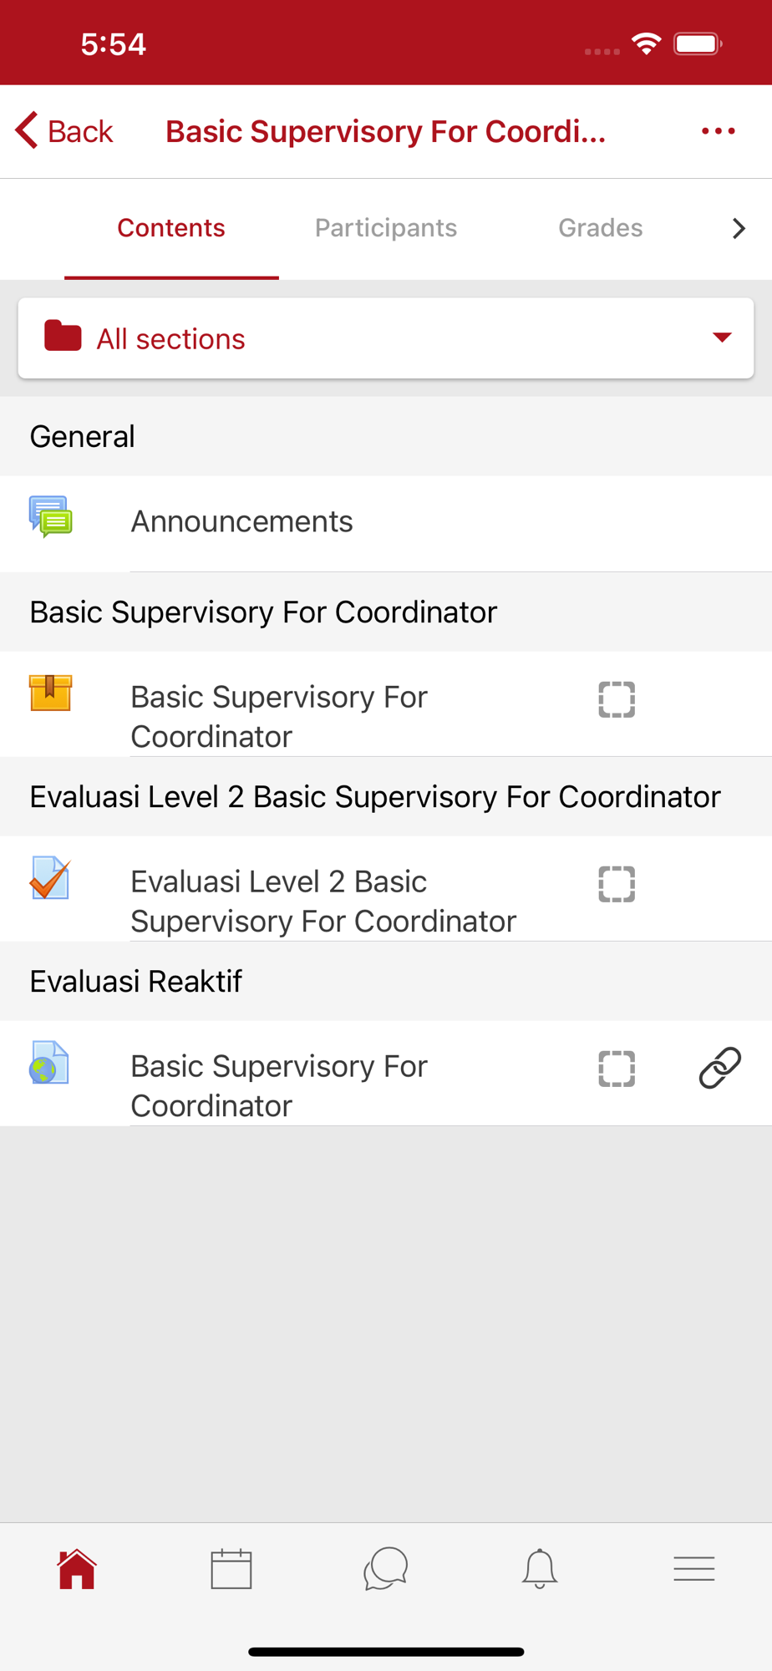Viewport: 772px width, 1671px height.
Task: Toggle completion for Evaluasi Level 2 quiz
Action: (617, 884)
